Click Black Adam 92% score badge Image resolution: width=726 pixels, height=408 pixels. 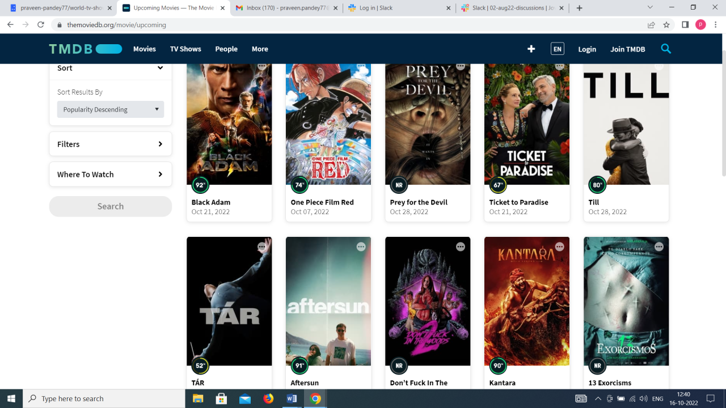(200, 185)
